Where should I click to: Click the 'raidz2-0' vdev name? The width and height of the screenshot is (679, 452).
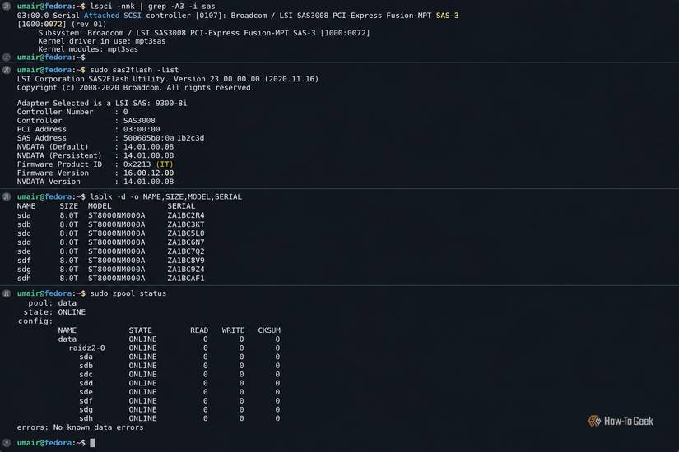click(86, 348)
